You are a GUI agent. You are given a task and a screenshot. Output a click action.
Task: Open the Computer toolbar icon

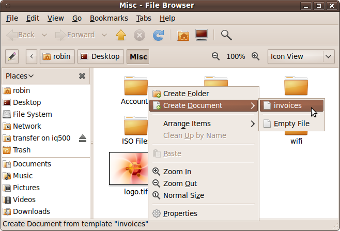pos(202,35)
